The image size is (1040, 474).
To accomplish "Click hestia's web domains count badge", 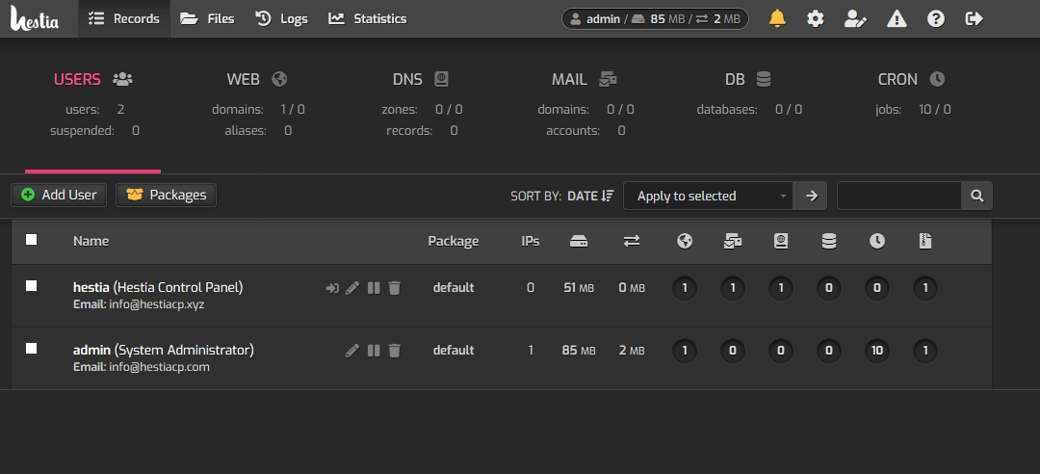I will (685, 288).
